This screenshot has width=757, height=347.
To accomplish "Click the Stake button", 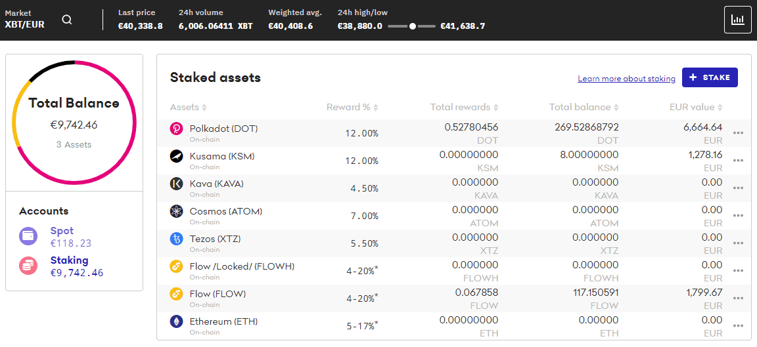I will coord(710,77).
